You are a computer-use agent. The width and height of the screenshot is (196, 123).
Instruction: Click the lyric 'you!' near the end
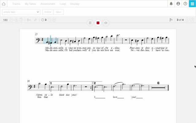click(x=134, y=97)
